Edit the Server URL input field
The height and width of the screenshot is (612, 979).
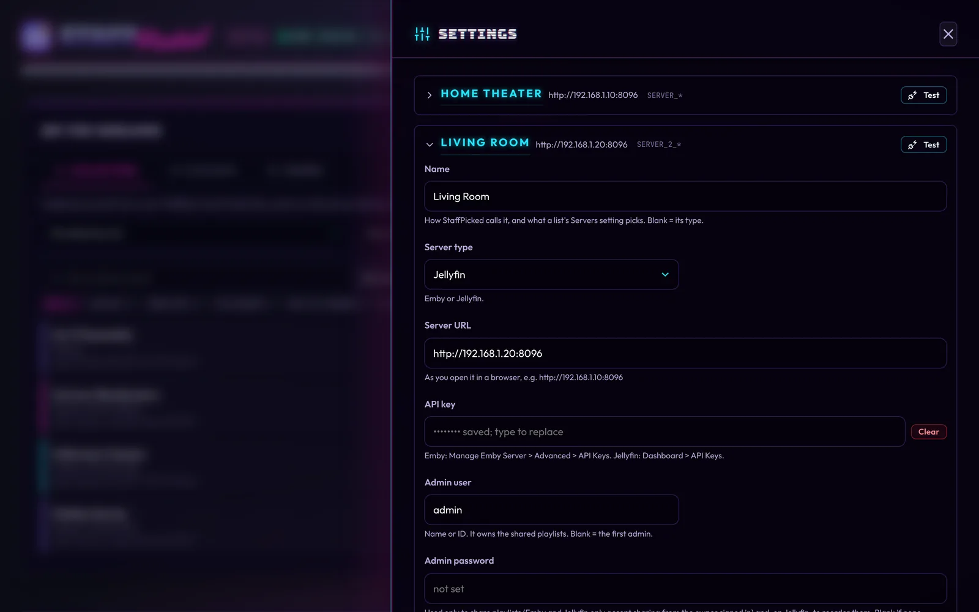coord(685,353)
